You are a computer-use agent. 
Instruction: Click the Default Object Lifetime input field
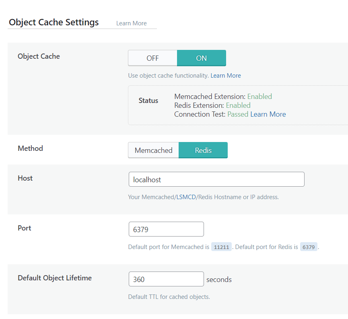tap(166, 279)
